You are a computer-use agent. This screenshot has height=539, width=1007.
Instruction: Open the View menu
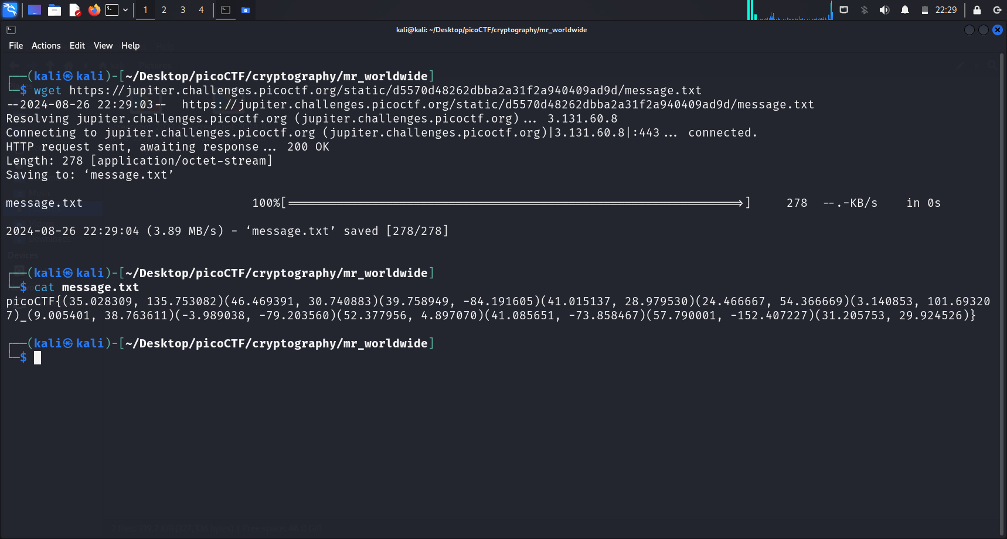pyautogui.click(x=103, y=46)
